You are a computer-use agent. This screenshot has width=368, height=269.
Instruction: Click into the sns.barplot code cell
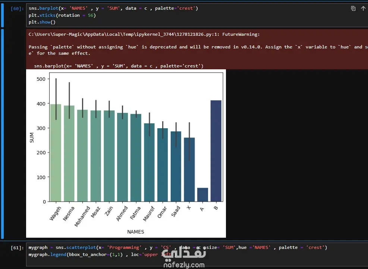pyautogui.click(x=188, y=15)
